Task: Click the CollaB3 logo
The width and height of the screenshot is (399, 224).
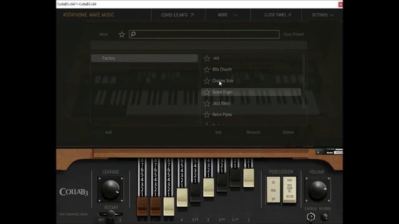Action: (74, 192)
